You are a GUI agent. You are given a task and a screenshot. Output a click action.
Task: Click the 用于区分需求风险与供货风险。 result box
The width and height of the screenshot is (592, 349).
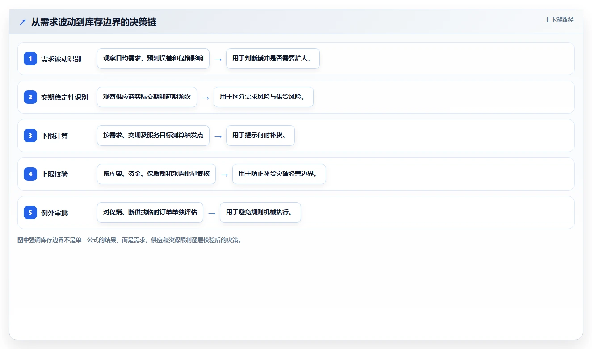tap(264, 97)
